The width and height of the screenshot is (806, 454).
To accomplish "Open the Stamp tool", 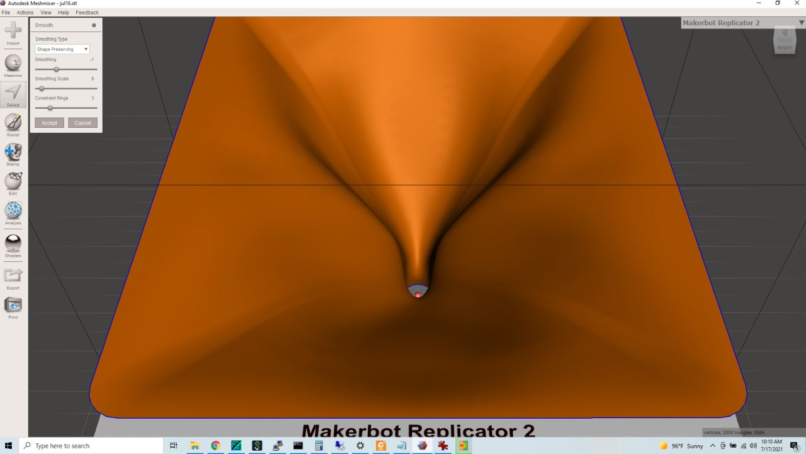I will click(13, 154).
